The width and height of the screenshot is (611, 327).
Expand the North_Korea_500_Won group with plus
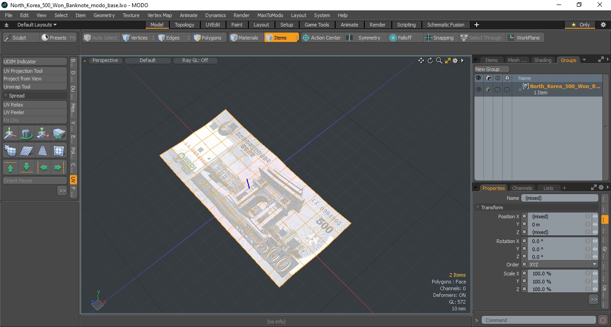click(520, 90)
